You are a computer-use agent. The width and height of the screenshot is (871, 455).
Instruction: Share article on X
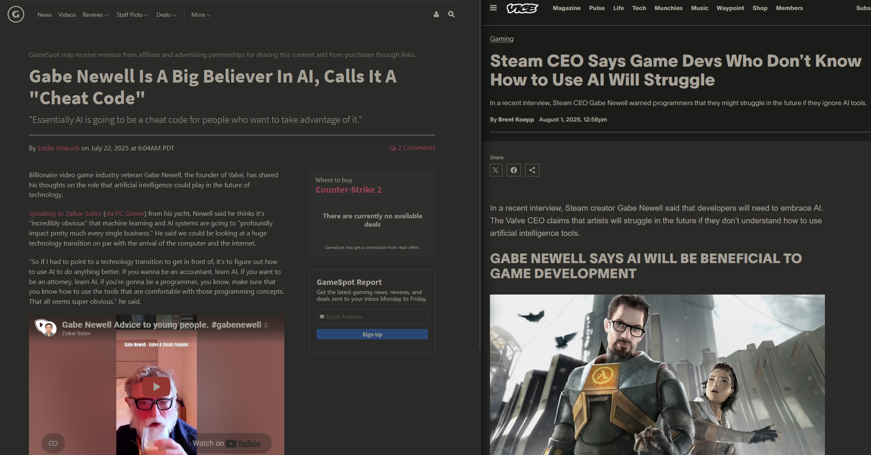coord(496,170)
